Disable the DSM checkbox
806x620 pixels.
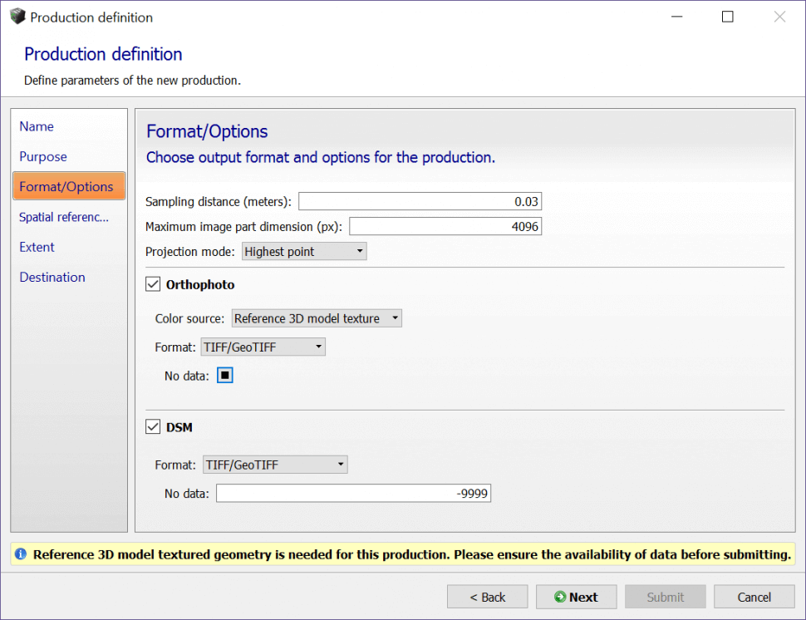pyautogui.click(x=153, y=427)
